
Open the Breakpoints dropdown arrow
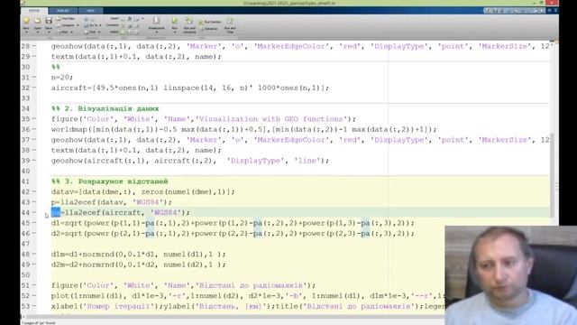coord(156,32)
